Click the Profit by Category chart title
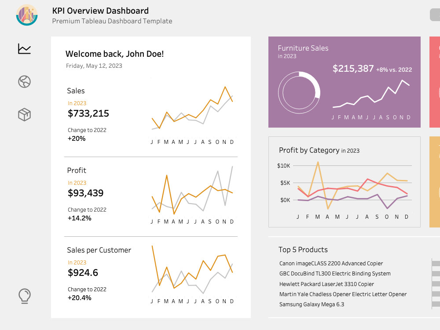The height and width of the screenshot is (330, 440). [319, 150]
